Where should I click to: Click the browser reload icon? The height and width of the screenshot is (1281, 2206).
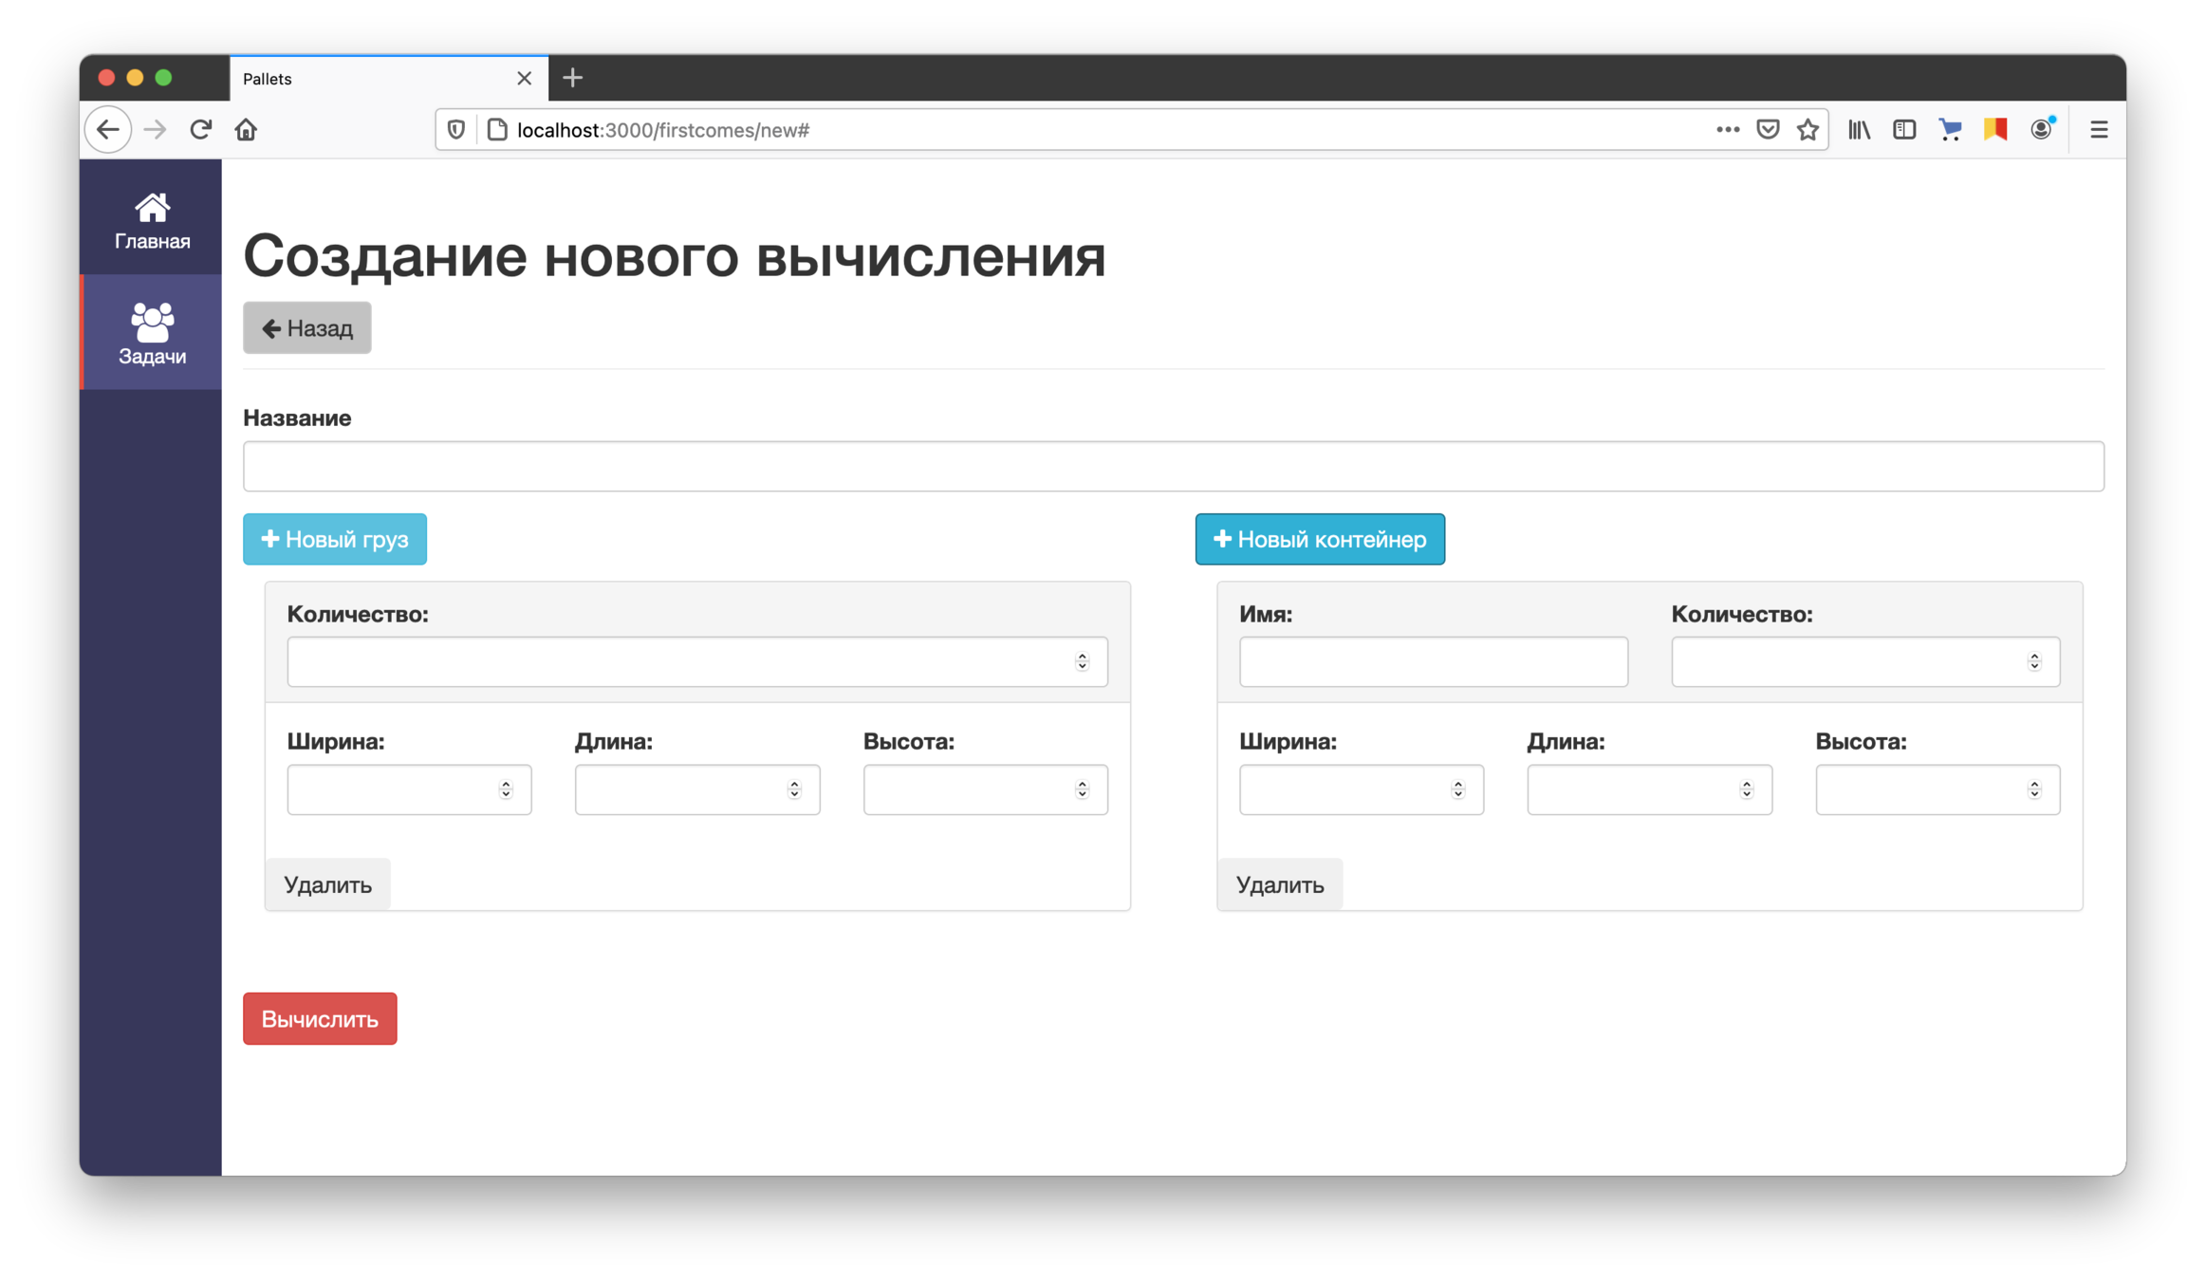tap(200, 130)
